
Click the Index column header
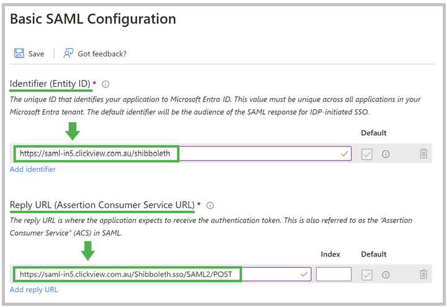point(330,254)
